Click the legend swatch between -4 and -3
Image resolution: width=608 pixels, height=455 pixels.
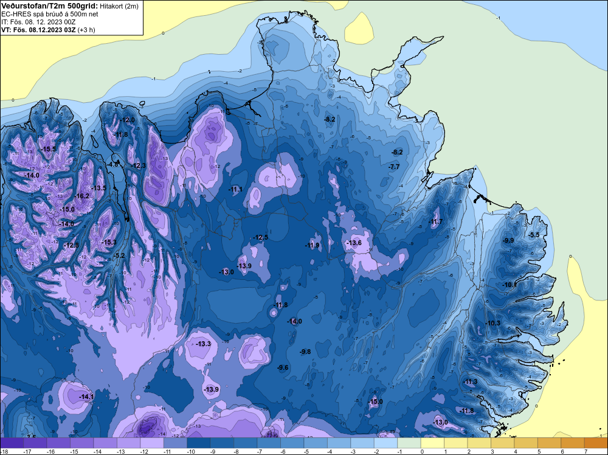tap(339, 442)
